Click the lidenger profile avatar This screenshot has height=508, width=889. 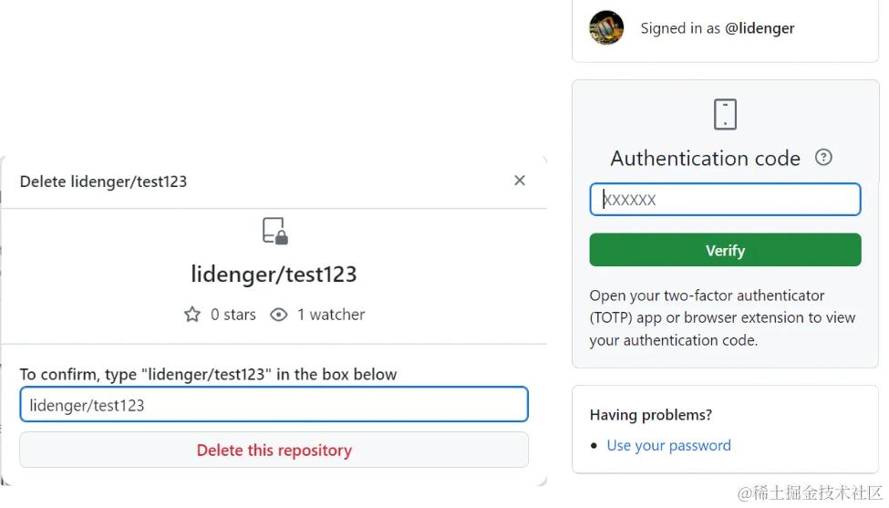pos(606,28)
